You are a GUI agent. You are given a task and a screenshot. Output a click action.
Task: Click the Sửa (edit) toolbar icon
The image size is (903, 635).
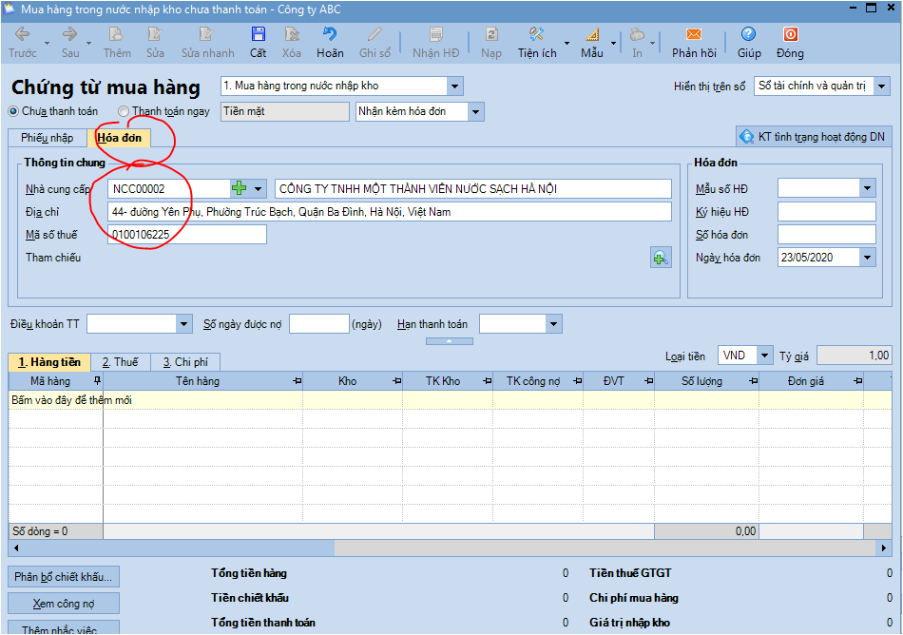click(x=155, y=43)
